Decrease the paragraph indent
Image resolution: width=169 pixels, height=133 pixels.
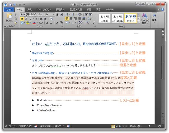point(86,15)
